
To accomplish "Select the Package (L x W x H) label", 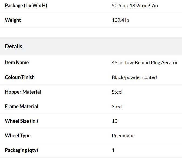I will [x=26, y=6].
